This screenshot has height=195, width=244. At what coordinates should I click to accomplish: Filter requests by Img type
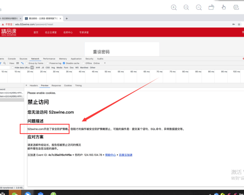point(53,67)
